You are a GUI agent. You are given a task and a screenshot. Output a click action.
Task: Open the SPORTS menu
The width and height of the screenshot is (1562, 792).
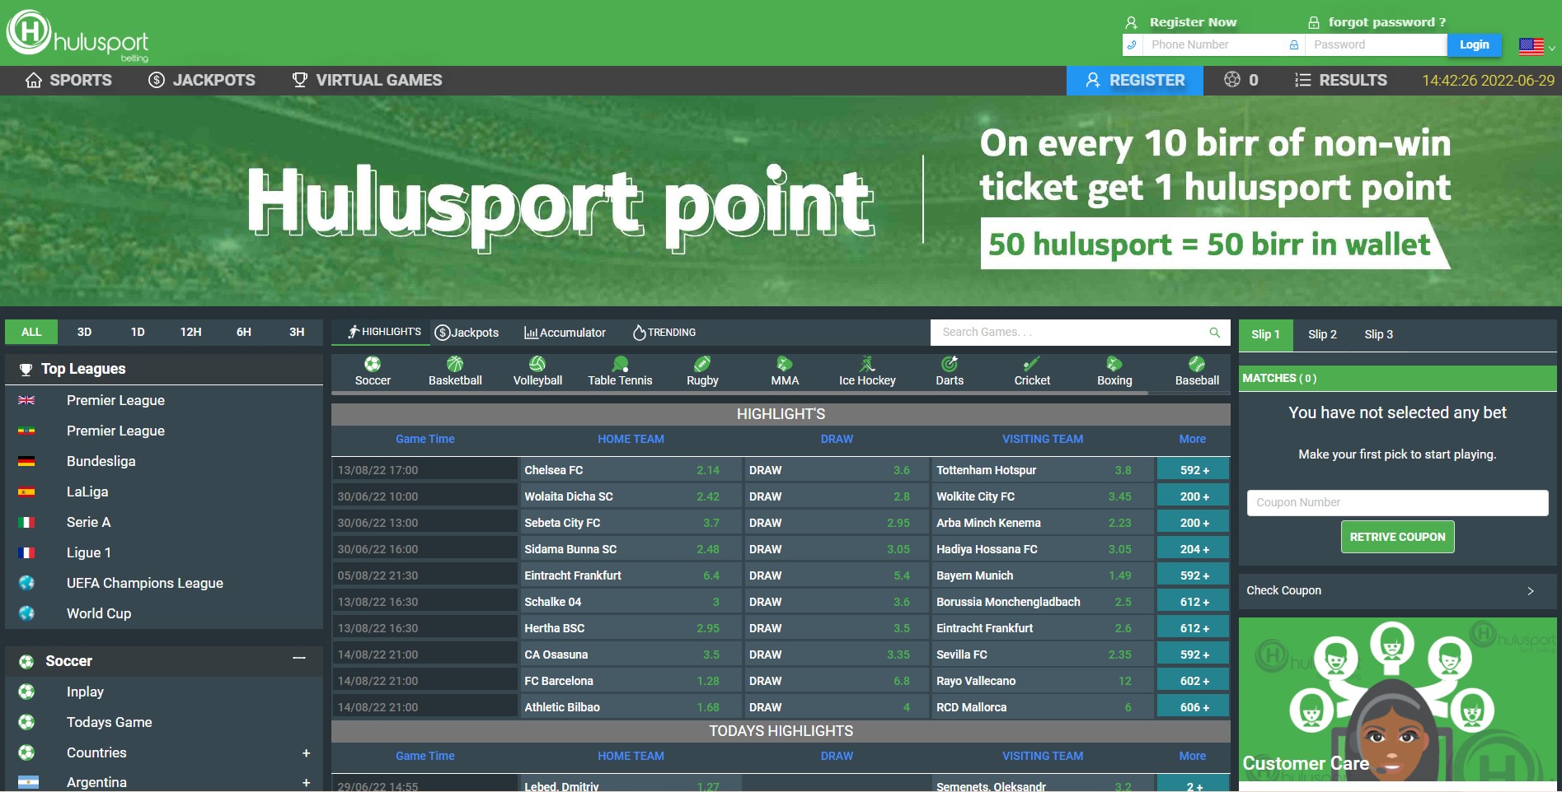tap(68, 80)
